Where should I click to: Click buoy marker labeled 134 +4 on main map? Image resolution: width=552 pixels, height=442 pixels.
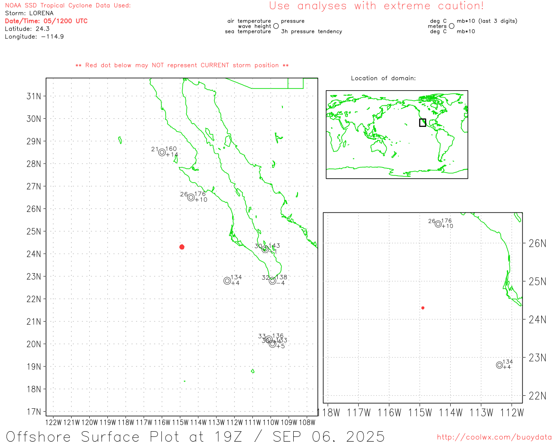pos(227,281)
